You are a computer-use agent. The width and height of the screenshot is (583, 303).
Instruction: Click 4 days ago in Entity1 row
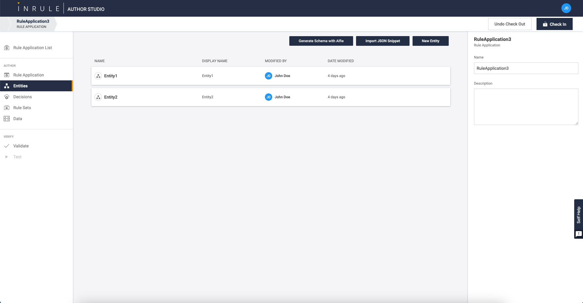(336, 76)
